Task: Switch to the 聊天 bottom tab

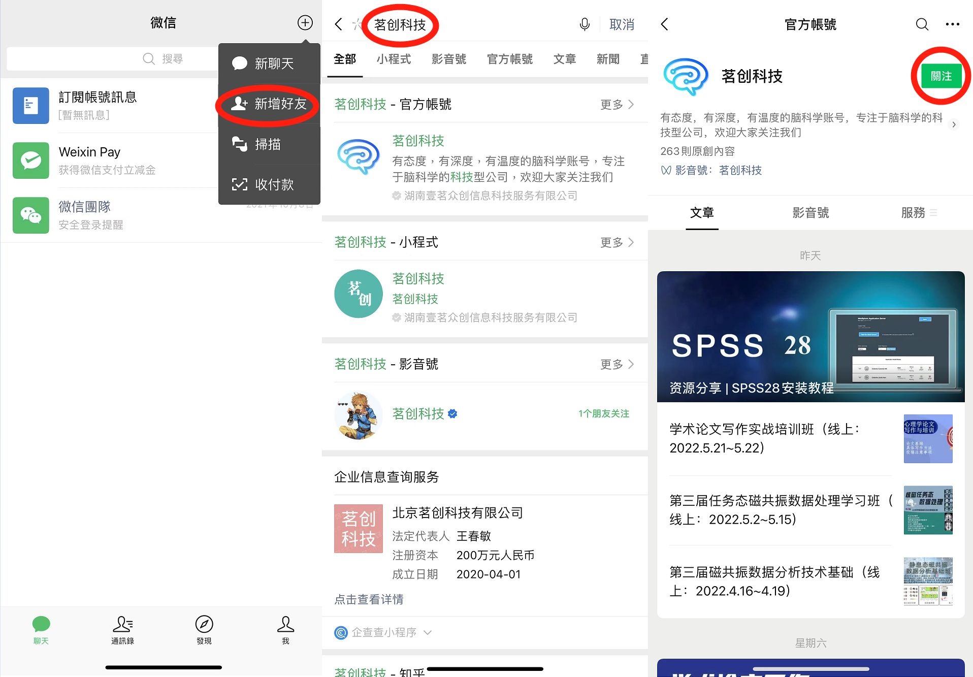Action: coord(41,630)
